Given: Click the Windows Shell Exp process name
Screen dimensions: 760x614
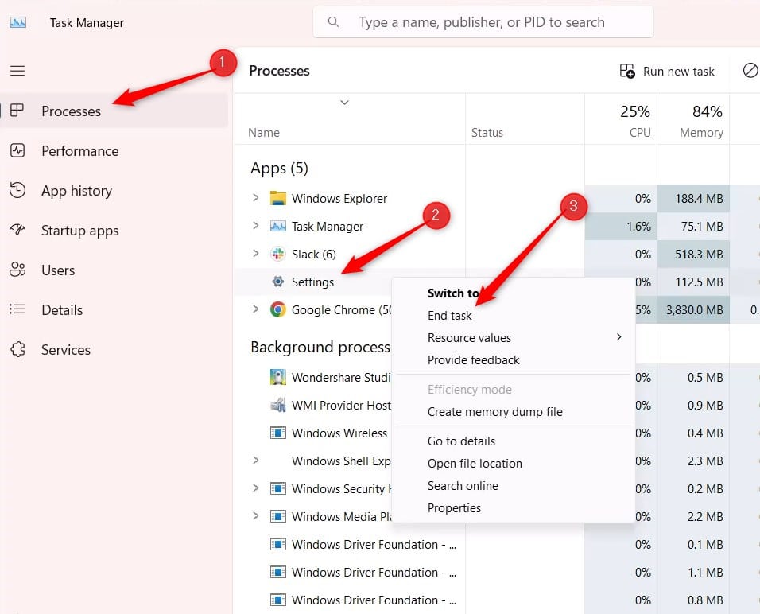Looking at the screenshot, I should (x=341, y=461).
